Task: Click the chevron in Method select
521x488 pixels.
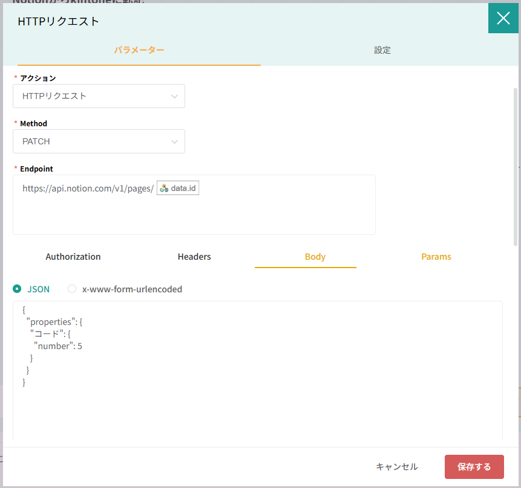Action: (x=174, y=142)
